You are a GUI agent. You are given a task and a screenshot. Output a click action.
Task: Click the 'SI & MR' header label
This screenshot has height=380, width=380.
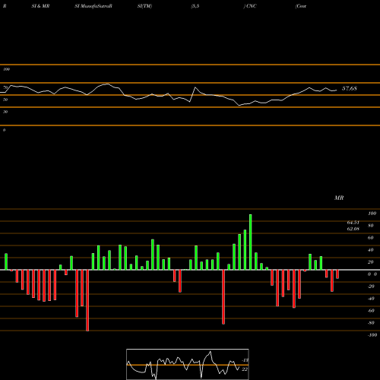click(x=40, y=6)
